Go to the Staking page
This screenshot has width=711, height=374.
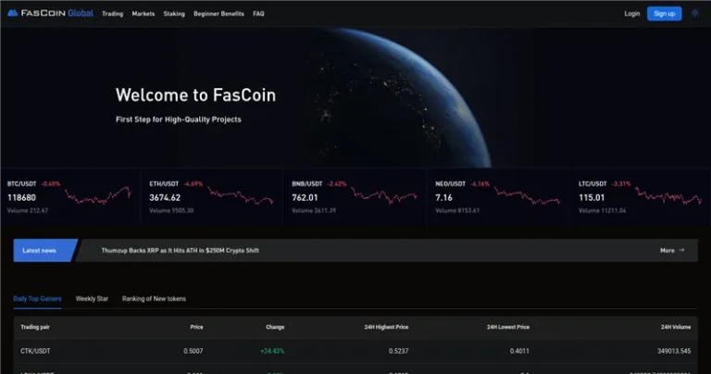(174, 14)
